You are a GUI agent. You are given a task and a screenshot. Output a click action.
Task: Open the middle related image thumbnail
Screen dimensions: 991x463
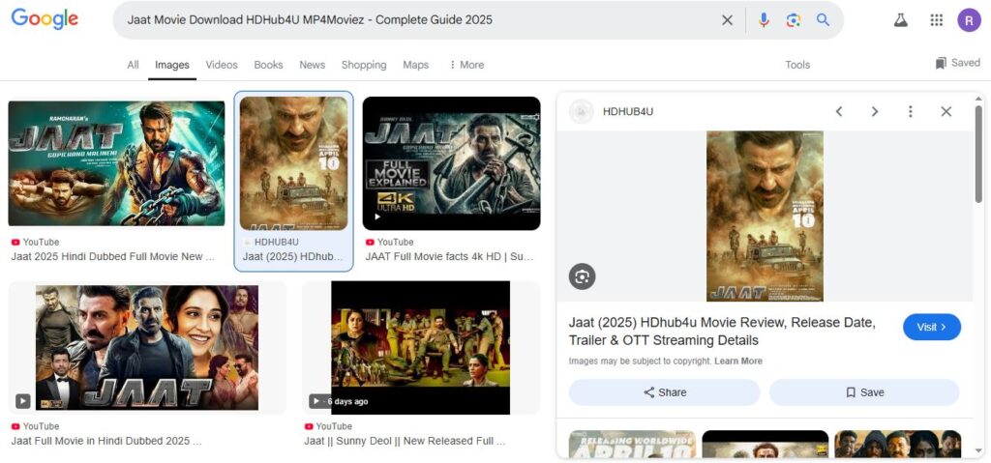765,444
